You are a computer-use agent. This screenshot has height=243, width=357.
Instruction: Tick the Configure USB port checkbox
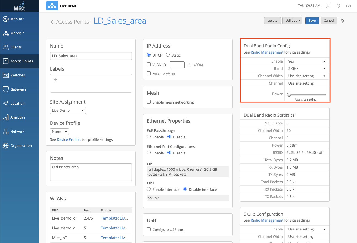tap(149, 229)
